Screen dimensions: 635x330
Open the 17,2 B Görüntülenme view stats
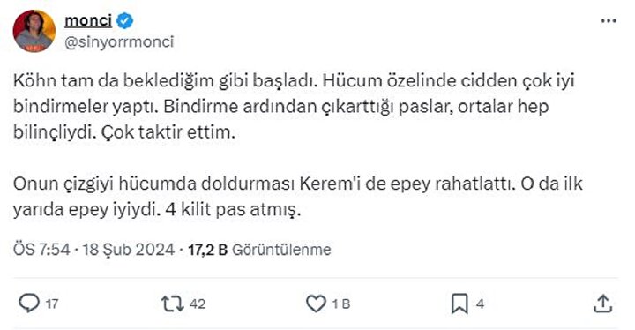(x=259, y=250)
